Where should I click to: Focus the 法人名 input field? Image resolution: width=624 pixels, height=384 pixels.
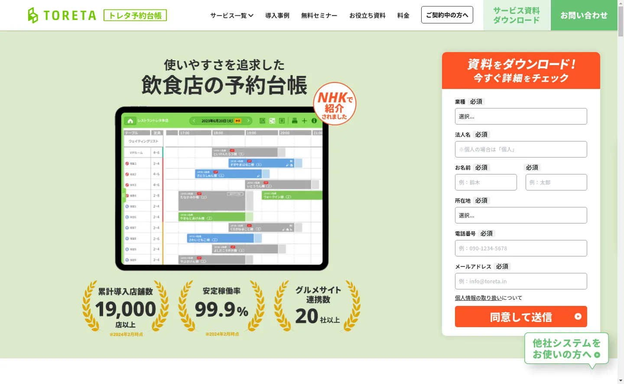pos(521,149)
